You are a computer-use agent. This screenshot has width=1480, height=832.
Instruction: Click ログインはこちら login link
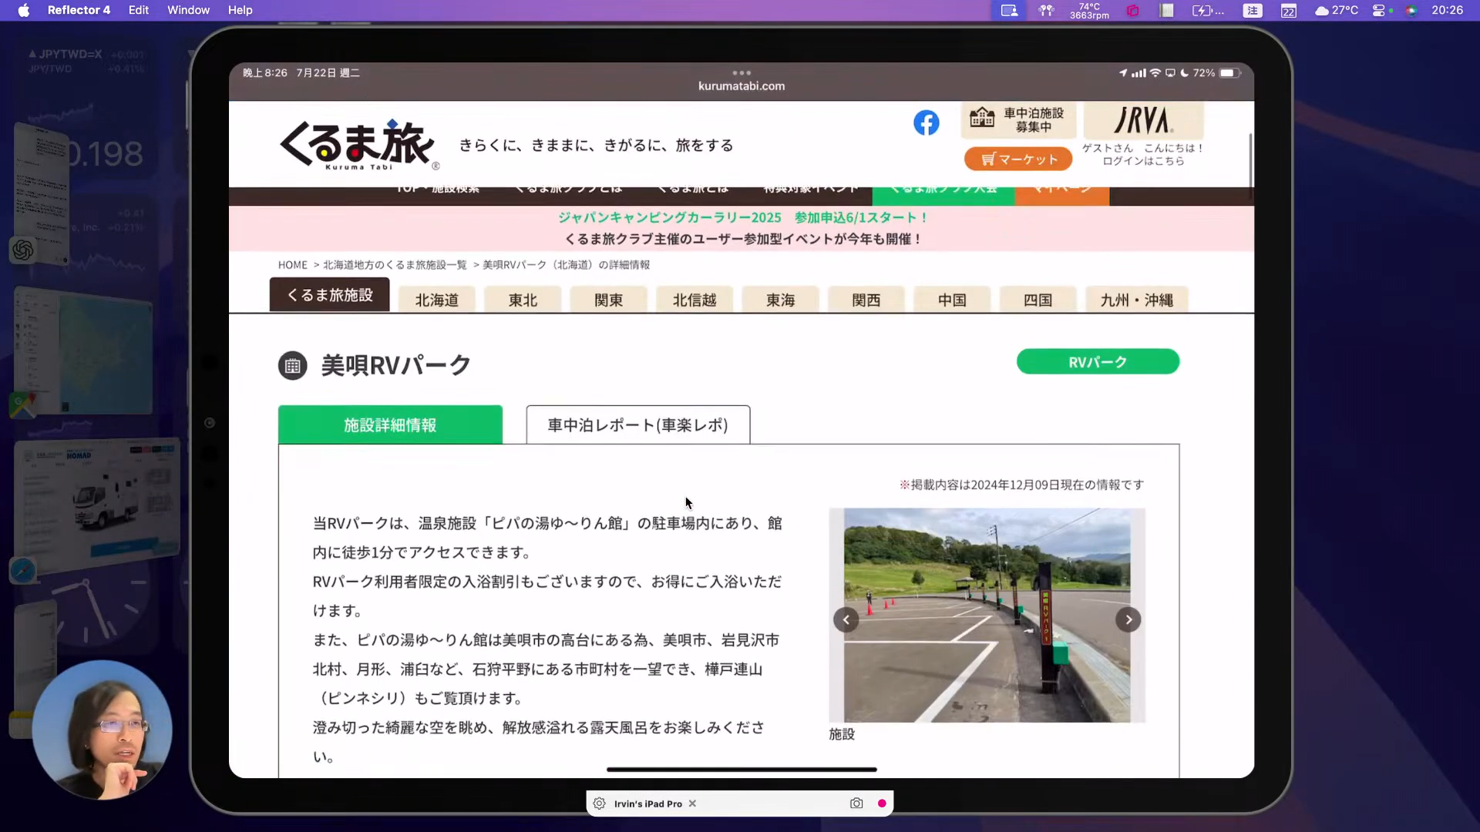pos(1142,161)
